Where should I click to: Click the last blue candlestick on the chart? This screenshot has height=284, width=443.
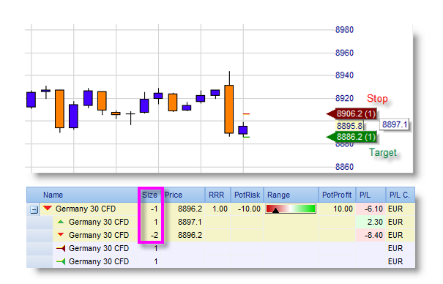[242, 130]
